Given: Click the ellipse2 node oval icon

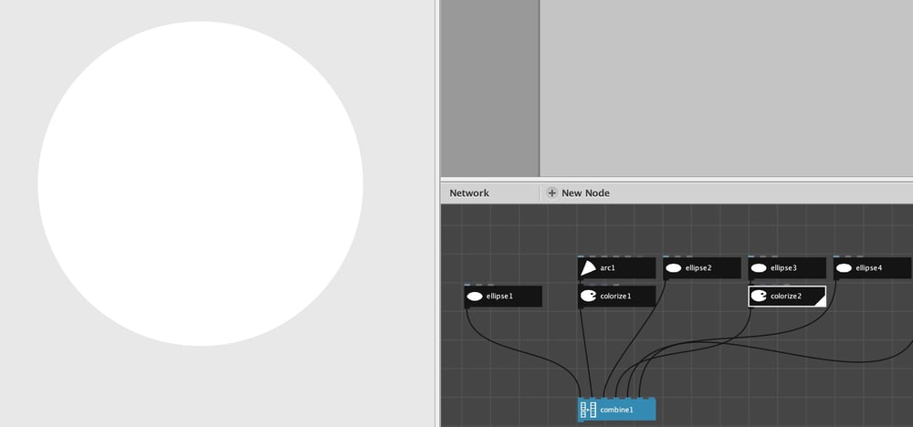Looking at the screenshot, I should pos(674,268).
